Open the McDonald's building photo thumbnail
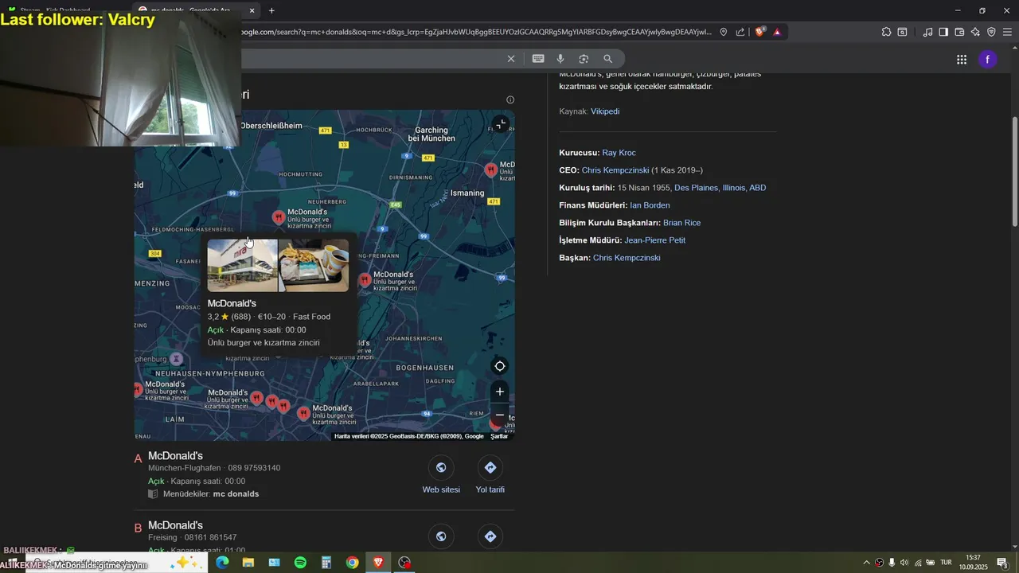1019x573 pixels. [242, 266]
